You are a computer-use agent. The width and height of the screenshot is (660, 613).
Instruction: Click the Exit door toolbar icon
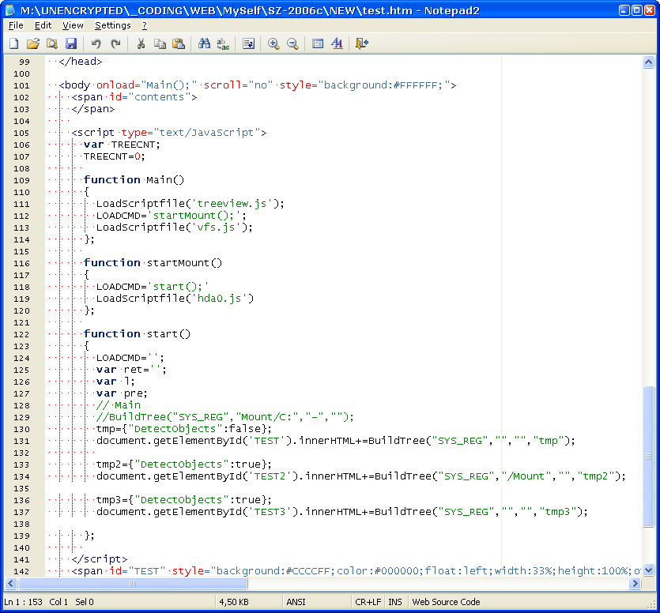[362, 43]
